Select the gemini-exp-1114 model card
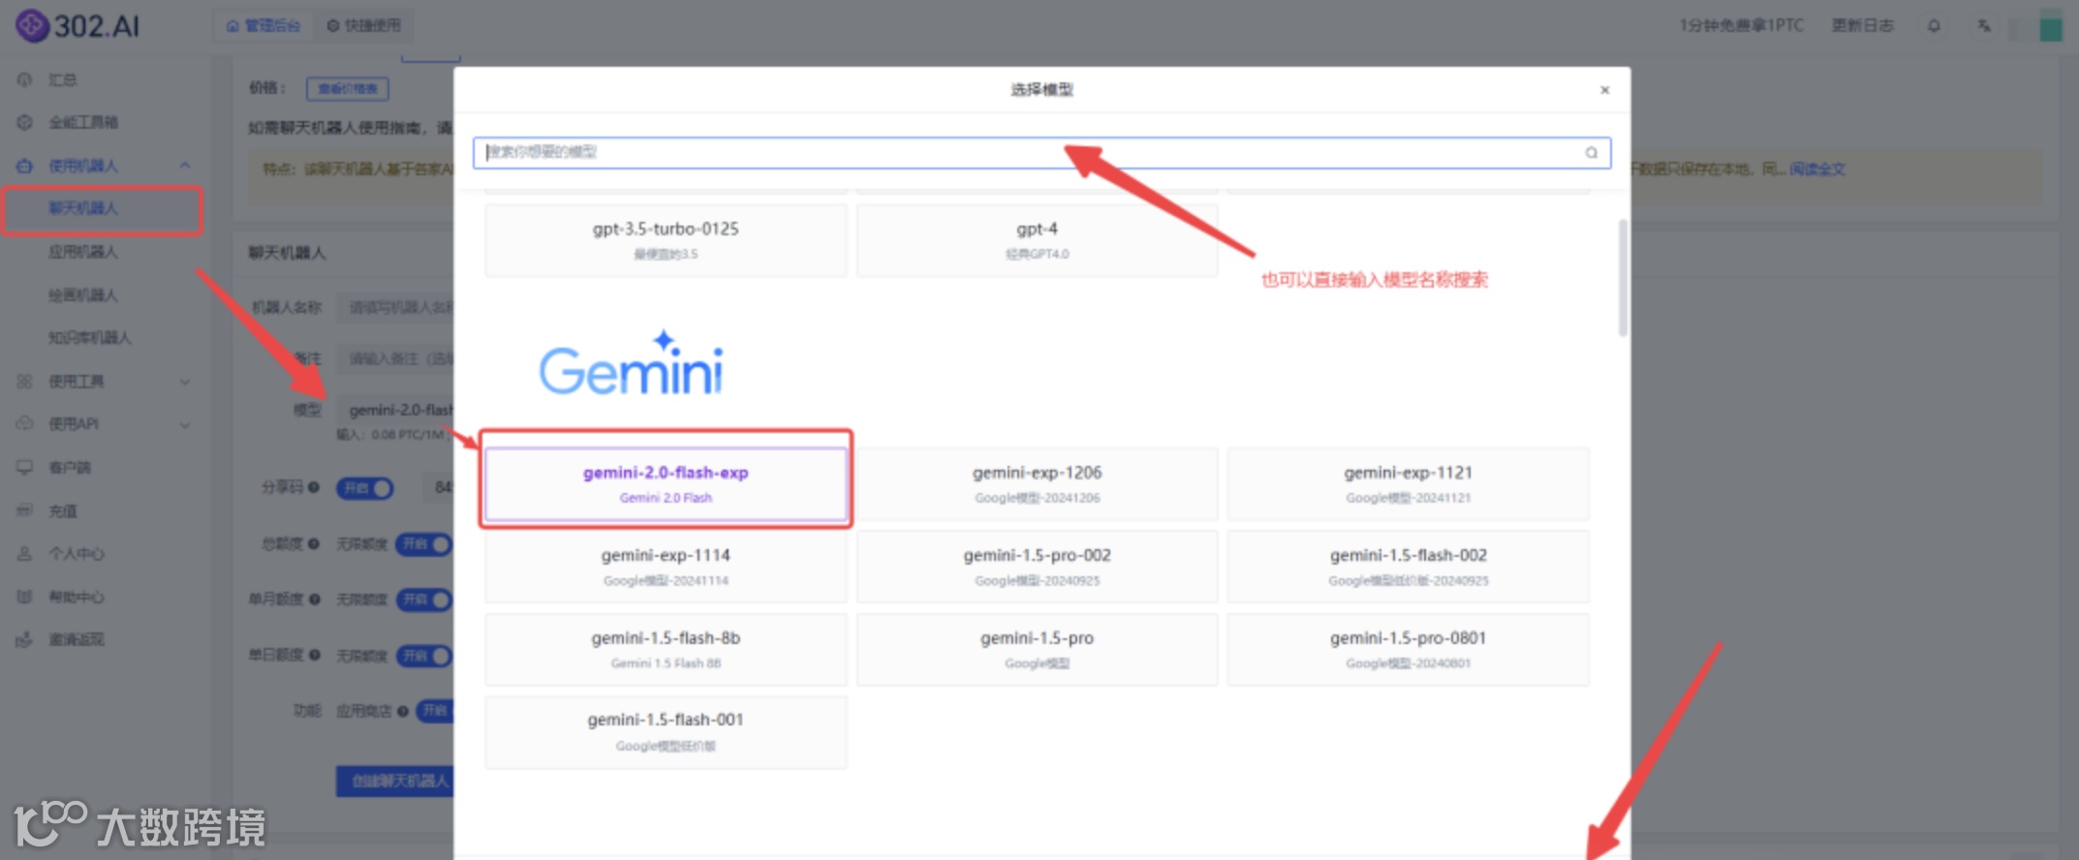 pyautogui.click(x=666, y=567)
